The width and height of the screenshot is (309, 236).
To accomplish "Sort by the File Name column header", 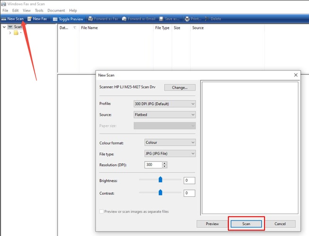I will click(x=116, y=28).
